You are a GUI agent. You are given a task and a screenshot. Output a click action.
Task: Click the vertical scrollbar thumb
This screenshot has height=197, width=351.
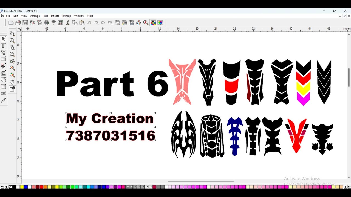point(349,78)
